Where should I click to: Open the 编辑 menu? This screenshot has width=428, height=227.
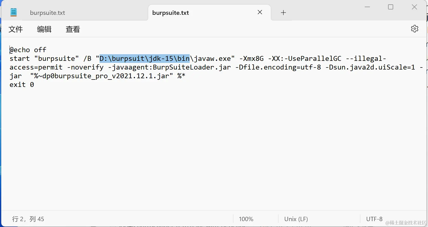[44, 29]
